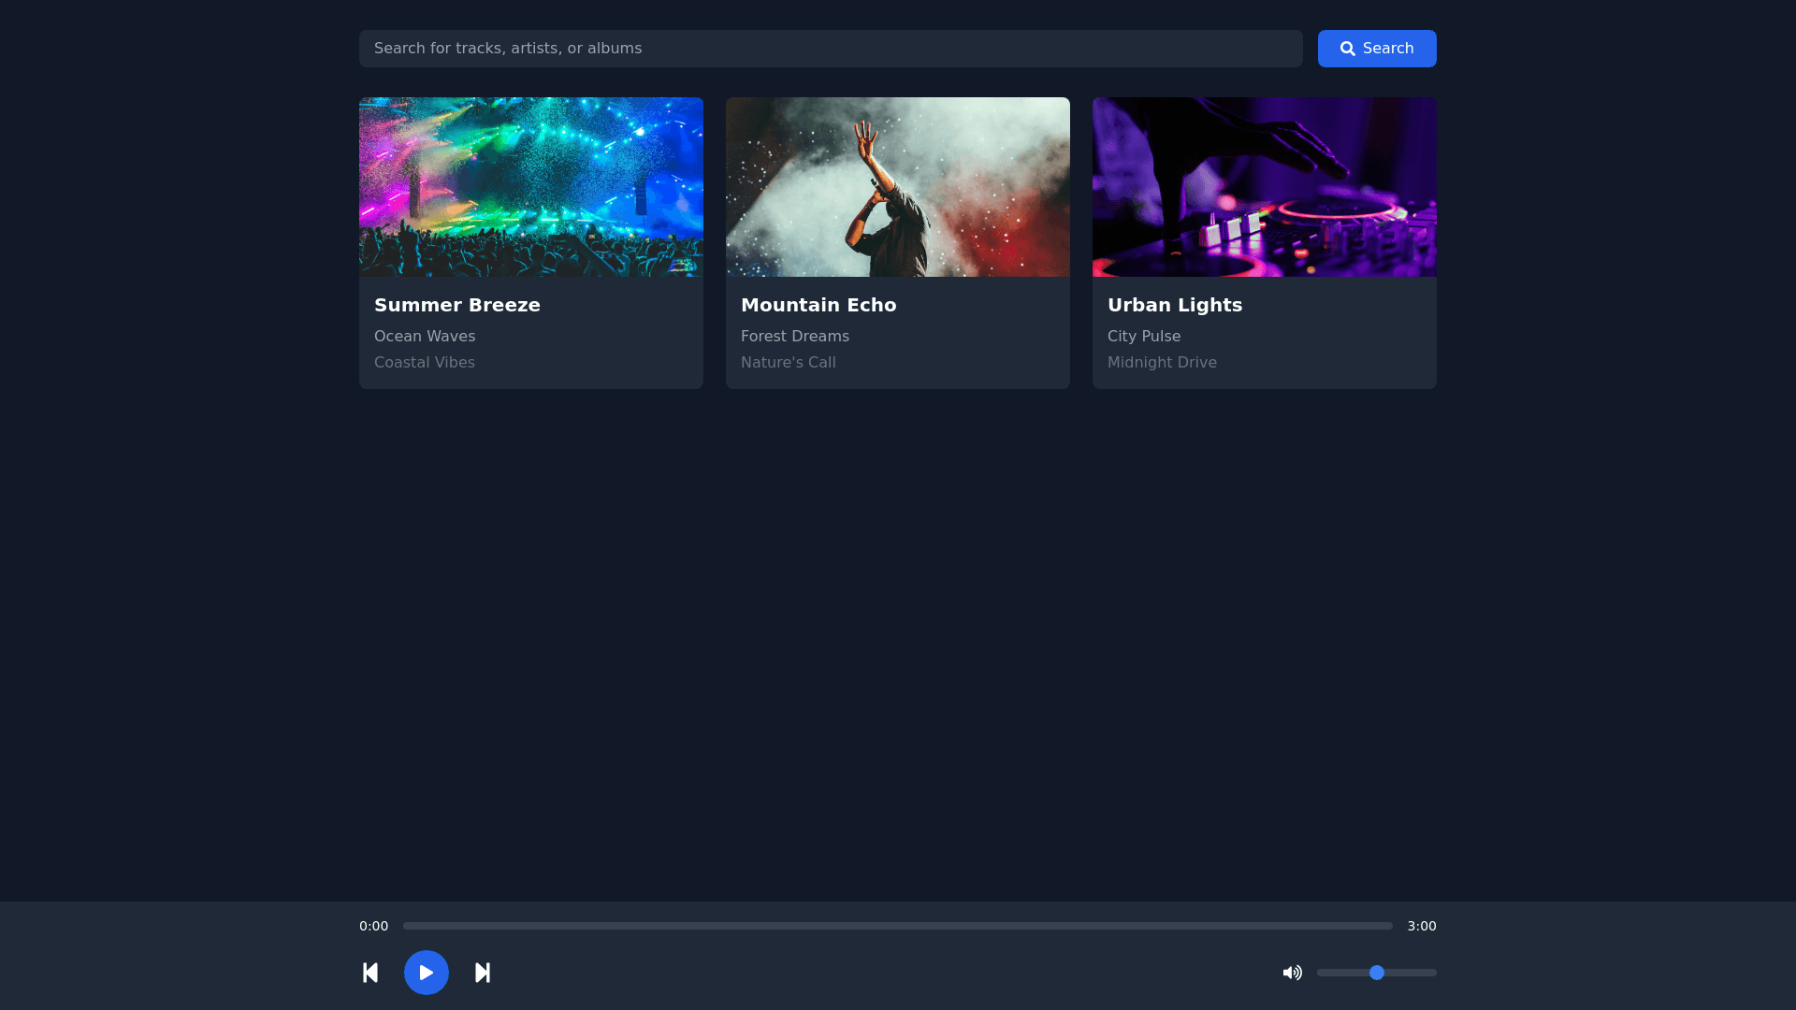Skip to the next track
This screenshot has height=1010, width=1796.
(483, 973)
